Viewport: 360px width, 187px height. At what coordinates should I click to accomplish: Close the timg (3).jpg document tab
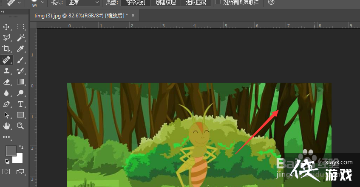click(x=133, y=15)
